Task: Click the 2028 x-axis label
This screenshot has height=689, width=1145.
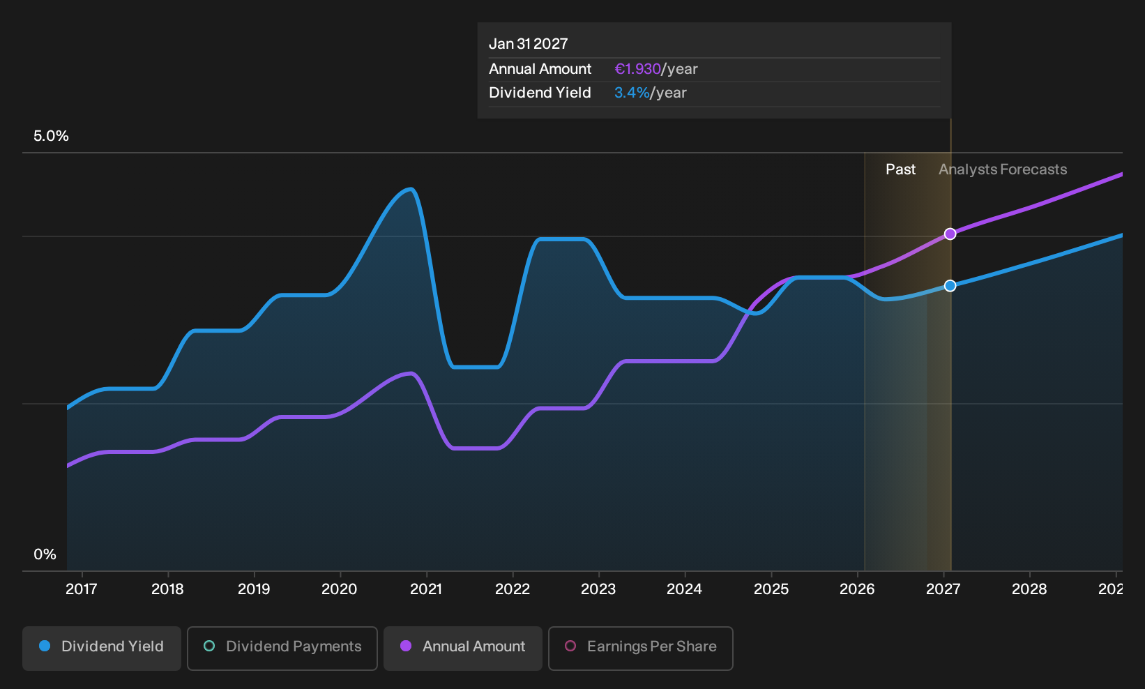Action: tap(1029, 589)
